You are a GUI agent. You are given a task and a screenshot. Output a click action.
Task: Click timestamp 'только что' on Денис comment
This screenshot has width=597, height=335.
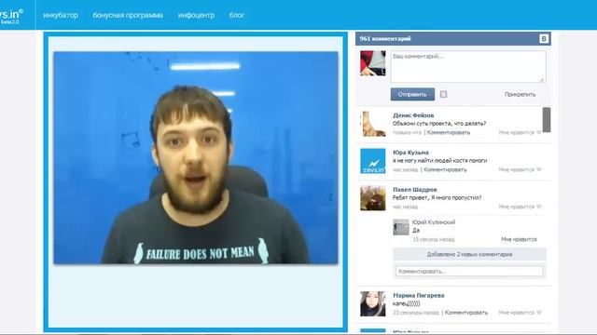(x=407, y=132)
